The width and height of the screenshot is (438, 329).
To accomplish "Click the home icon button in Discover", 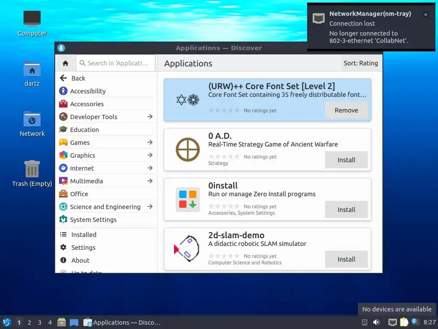I will (65, 63).
